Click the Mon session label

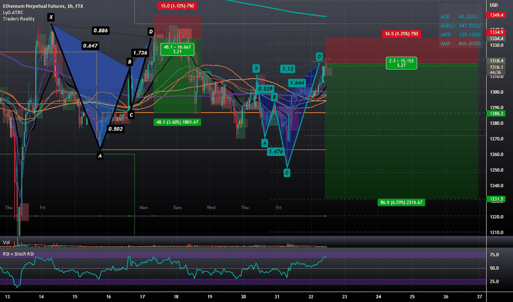143,208
